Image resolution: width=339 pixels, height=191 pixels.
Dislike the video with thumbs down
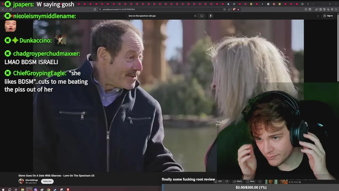tap(227, 181)
